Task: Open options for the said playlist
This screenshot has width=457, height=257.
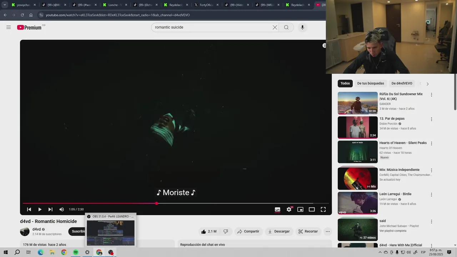Action: click(431, 222)
